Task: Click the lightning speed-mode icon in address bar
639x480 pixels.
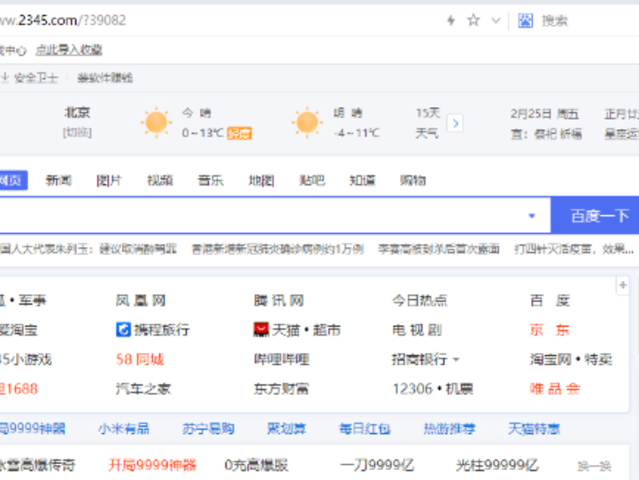Action: 450,20
